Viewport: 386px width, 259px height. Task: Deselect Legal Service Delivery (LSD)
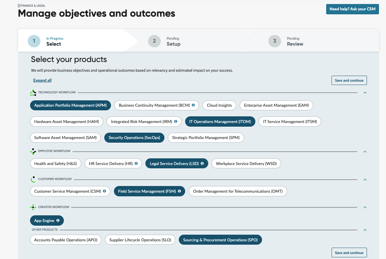click(x=177, y=164)
